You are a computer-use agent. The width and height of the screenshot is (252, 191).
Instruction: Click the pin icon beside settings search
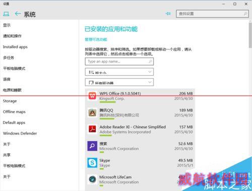coord(168,14)
